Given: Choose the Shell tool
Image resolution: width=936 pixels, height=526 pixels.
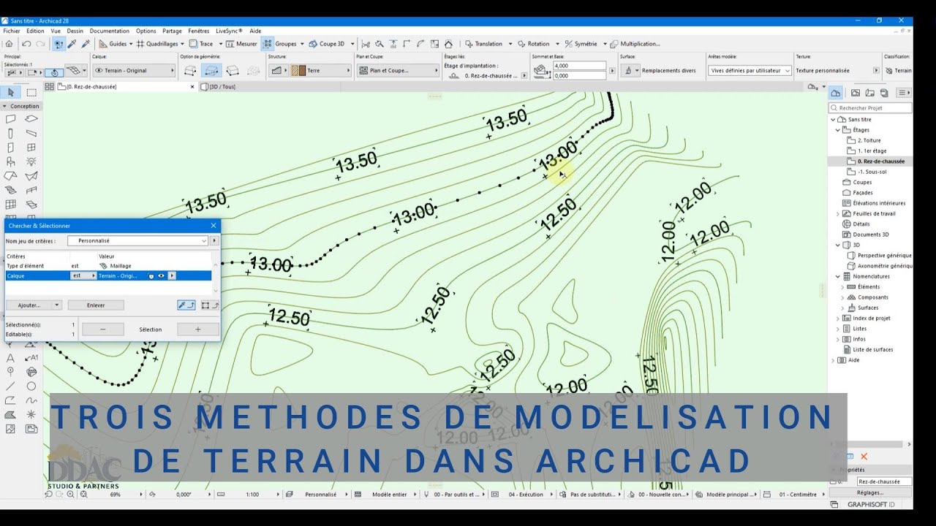Looking at the screenshot, I should click(31, 176).
